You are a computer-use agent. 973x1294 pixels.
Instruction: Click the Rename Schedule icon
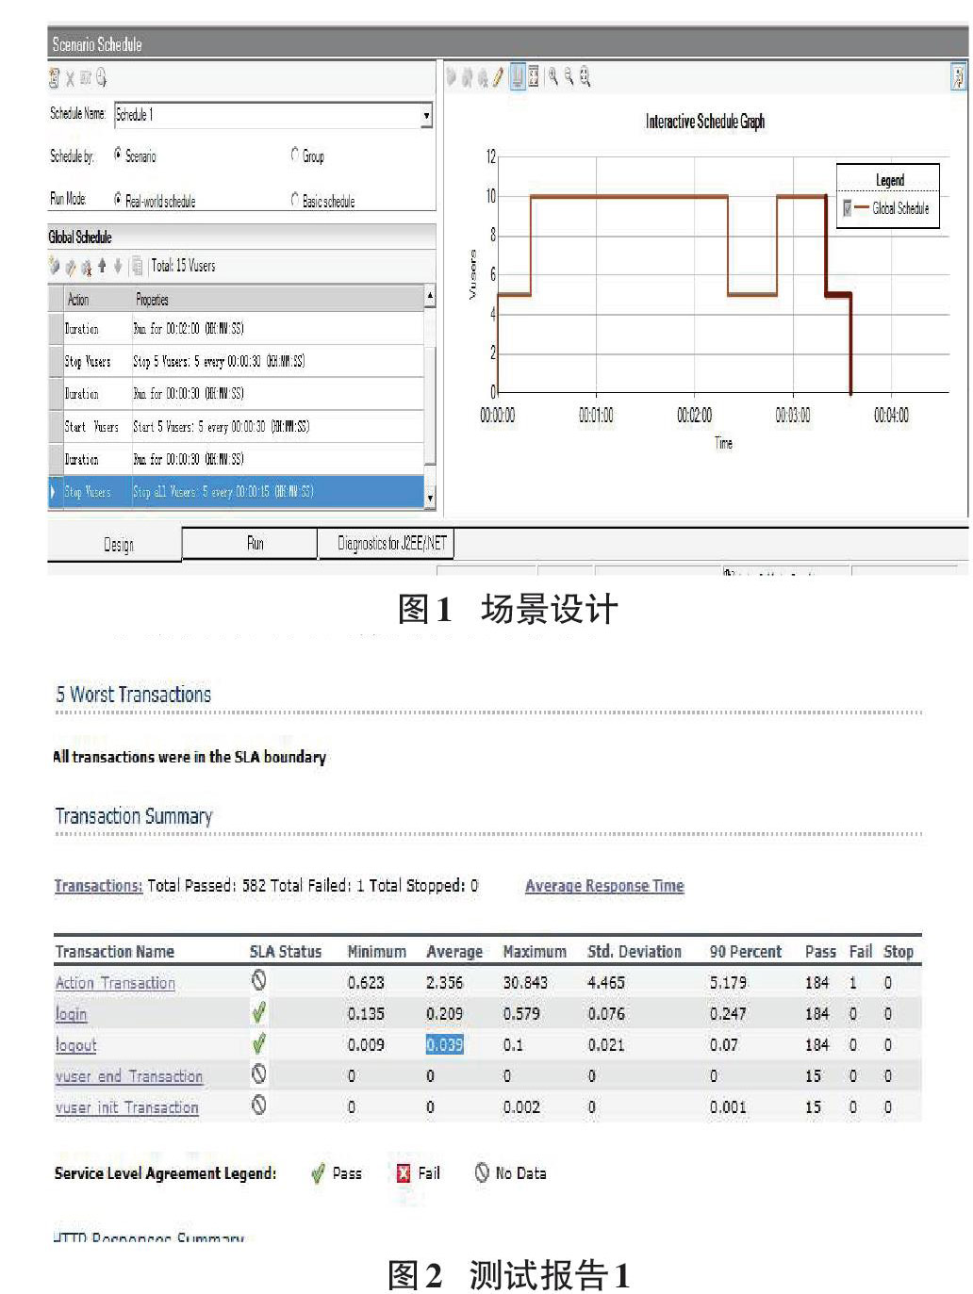coord(85,78)
